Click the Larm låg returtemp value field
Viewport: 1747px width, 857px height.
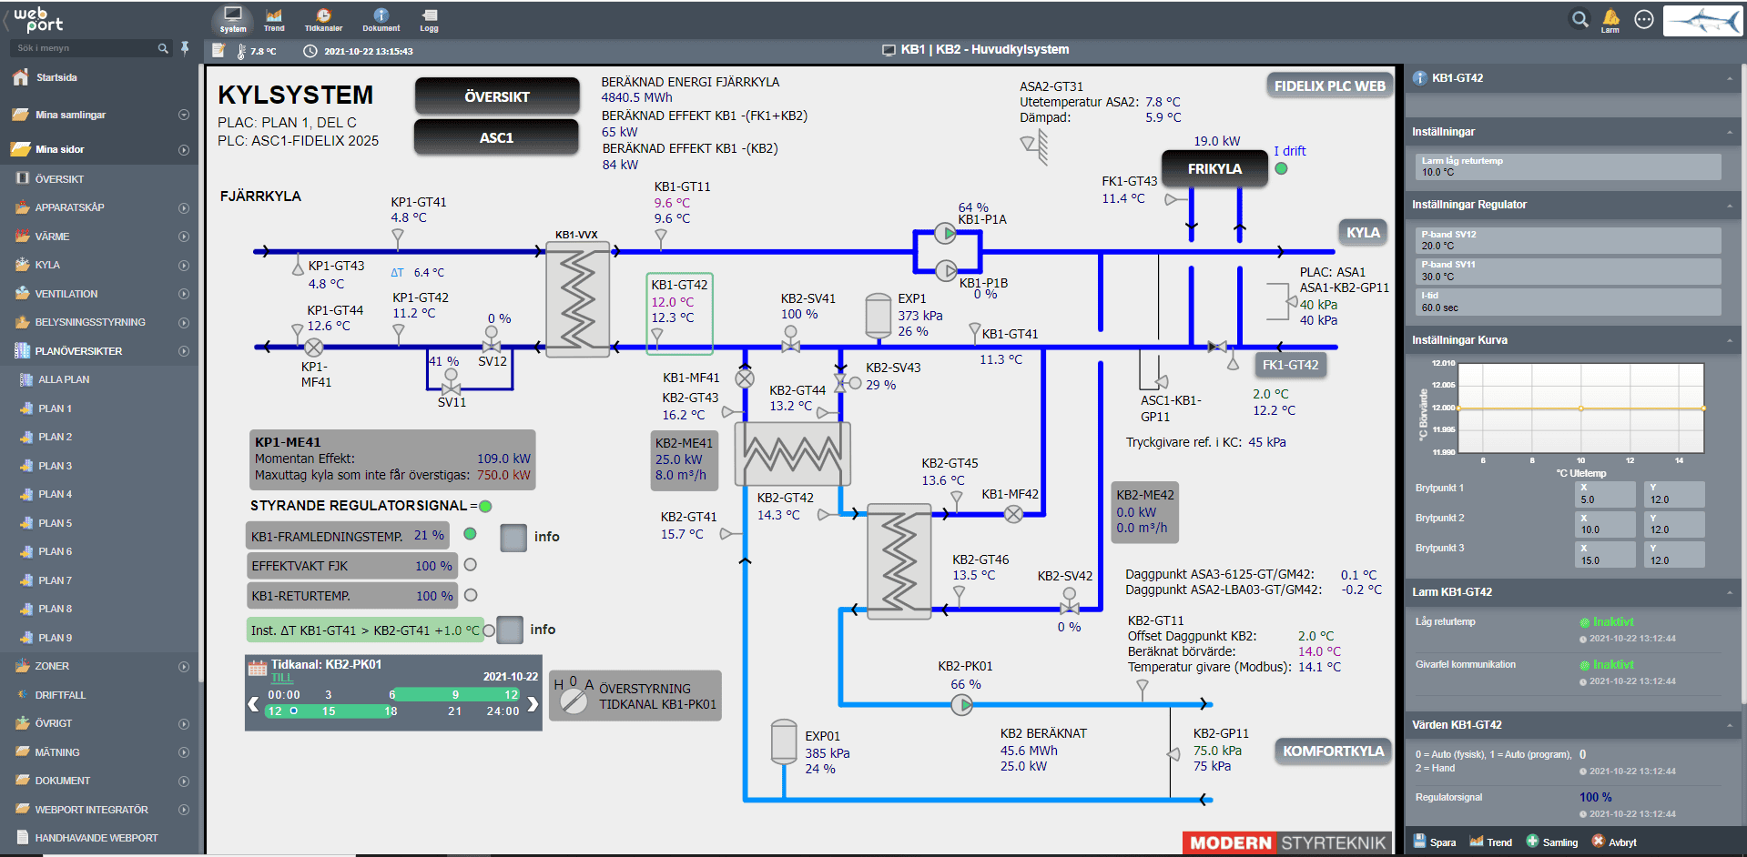(x=1569, y=166)
